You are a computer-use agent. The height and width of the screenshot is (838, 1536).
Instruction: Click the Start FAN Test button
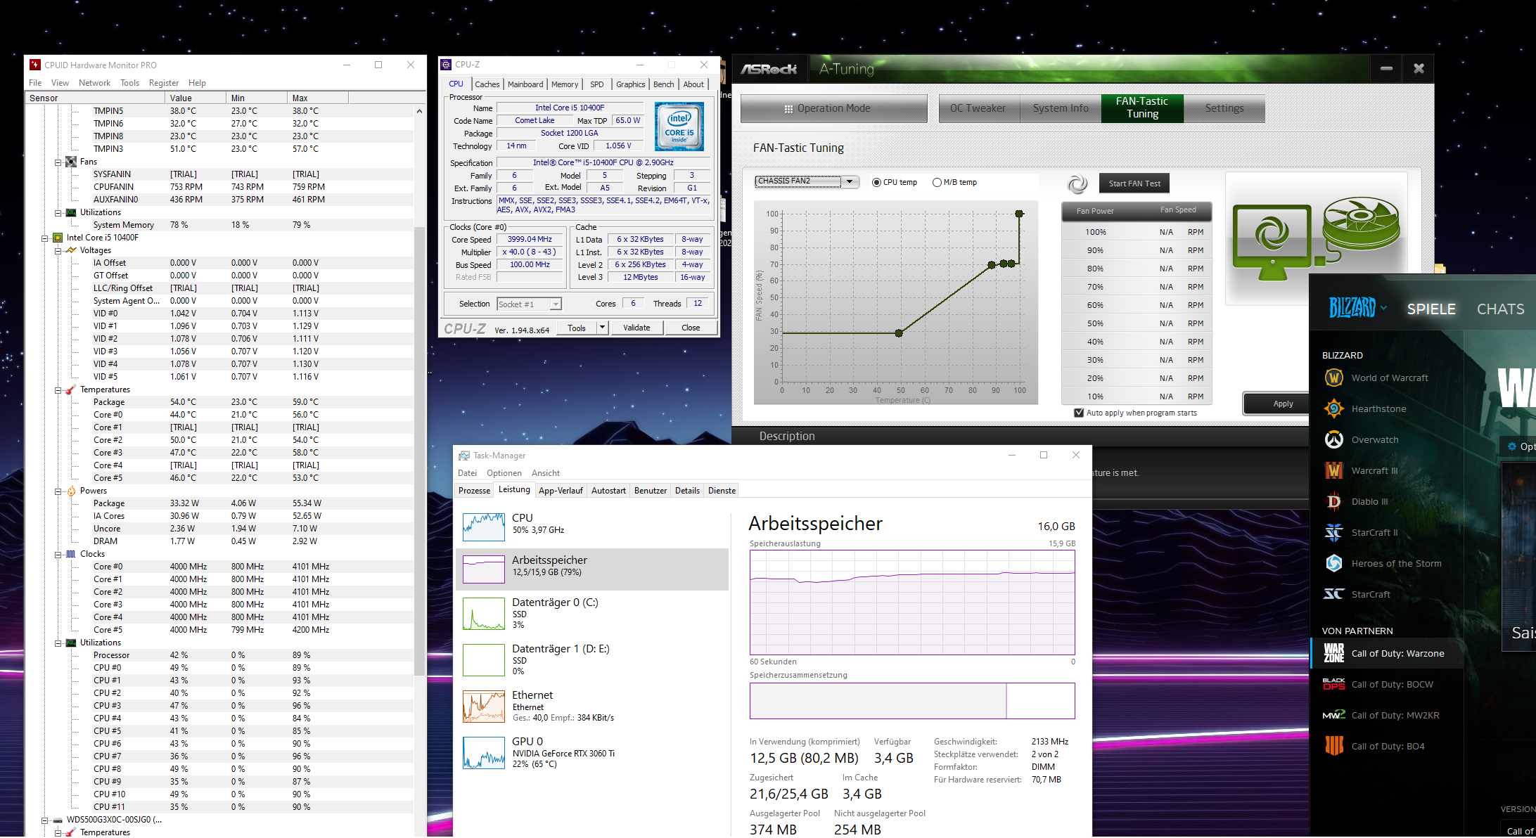1134,183
